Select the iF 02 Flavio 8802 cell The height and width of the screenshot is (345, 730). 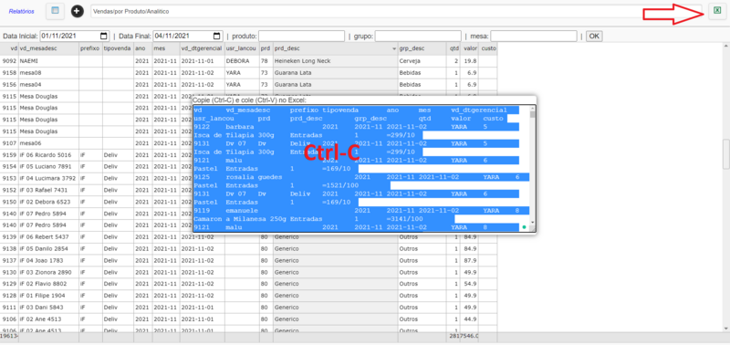[x=48, y=284]
